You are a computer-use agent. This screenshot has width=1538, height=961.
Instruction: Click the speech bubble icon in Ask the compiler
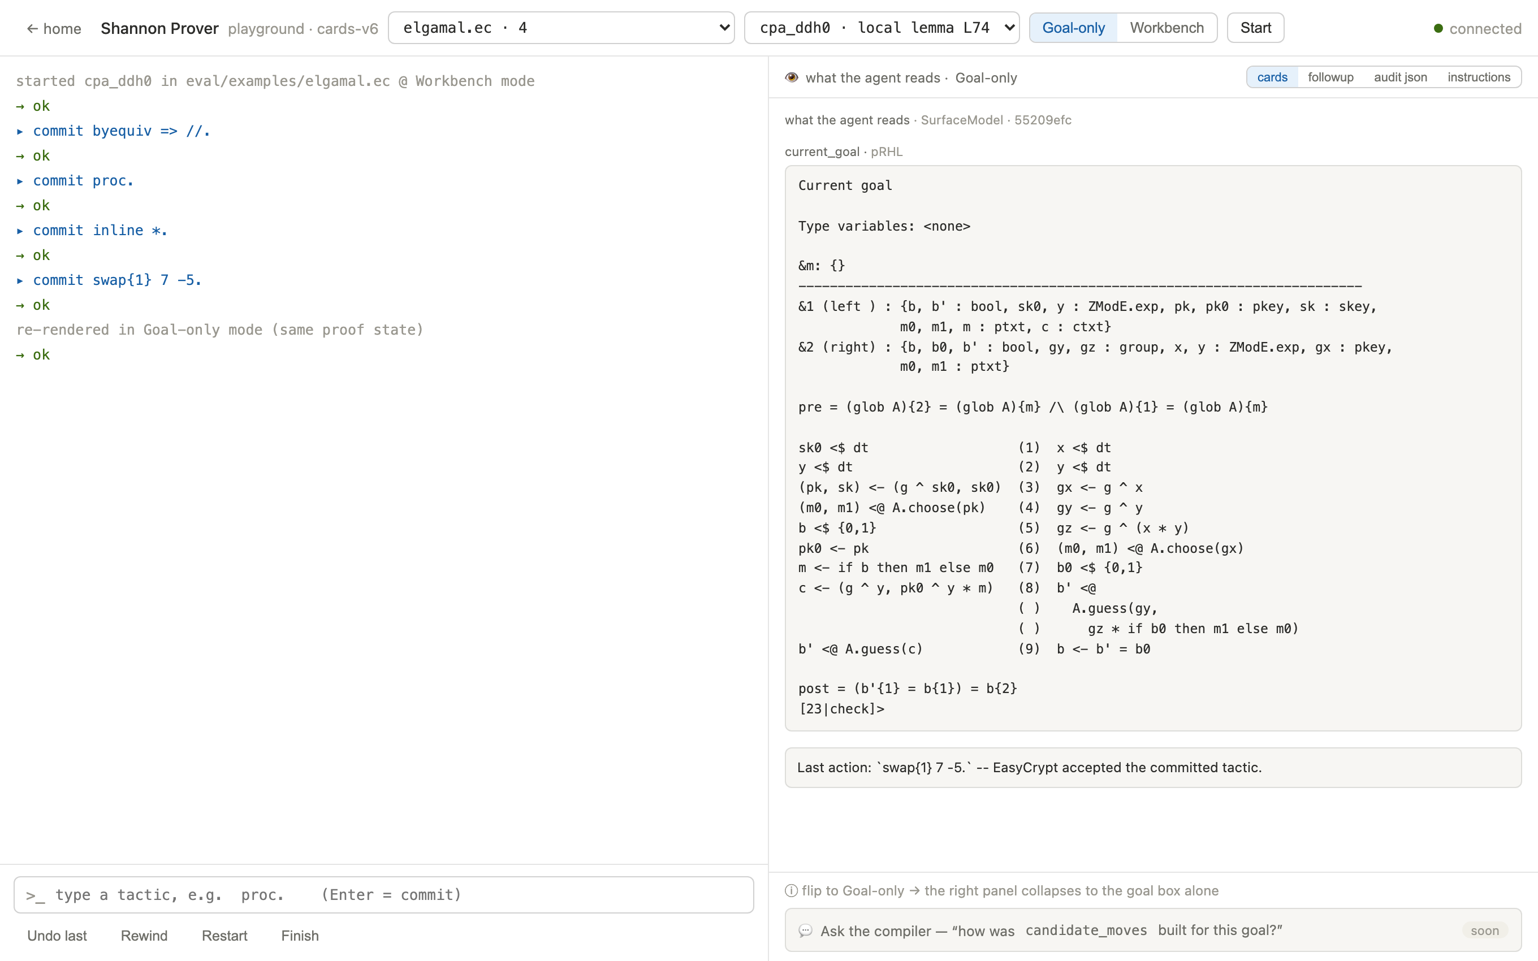pos(805,930)
